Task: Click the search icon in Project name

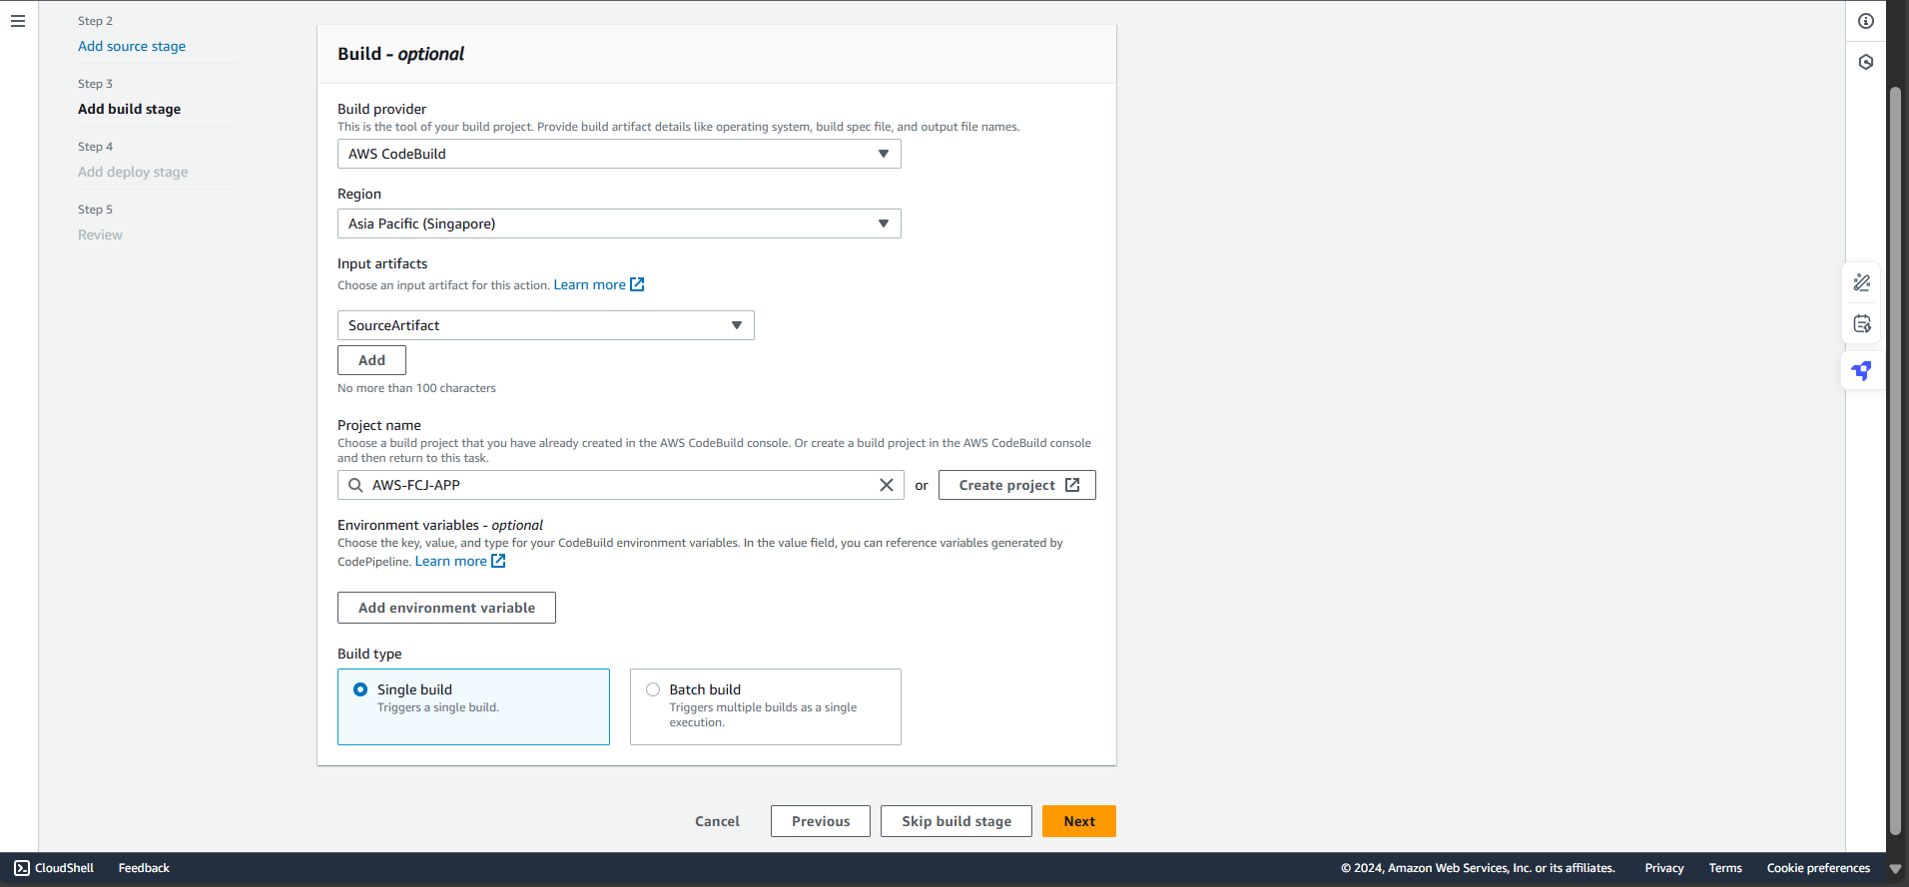Action: pyautogui.click(x=355, y=485)
